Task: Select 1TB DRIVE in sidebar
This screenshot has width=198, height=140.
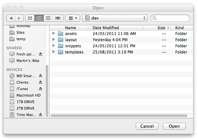Action: click(x=24, y=102)
